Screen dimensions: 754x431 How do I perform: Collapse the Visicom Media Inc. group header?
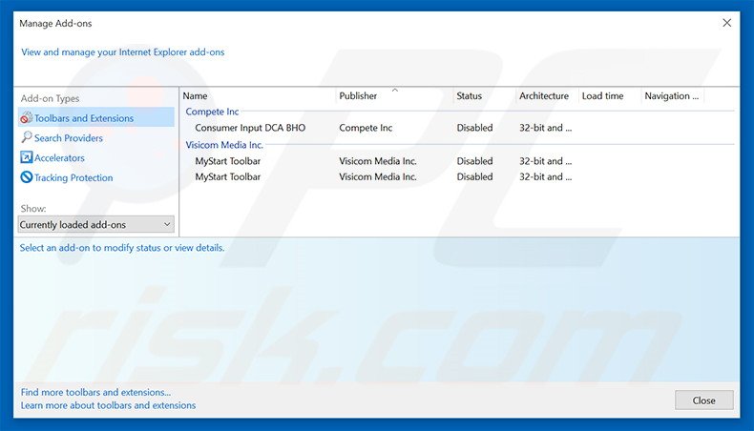[224, 145]
